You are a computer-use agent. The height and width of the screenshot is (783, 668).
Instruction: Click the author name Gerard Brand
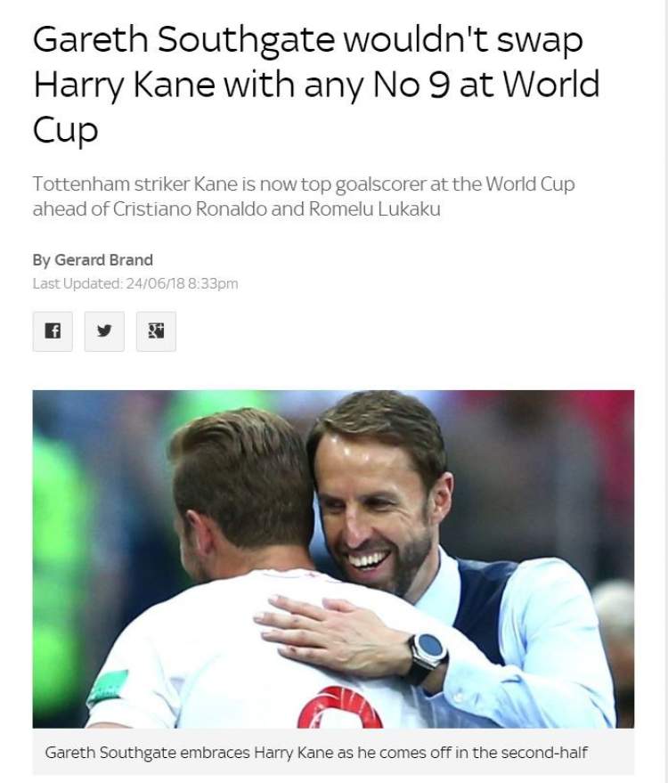[x=103, y=260]
